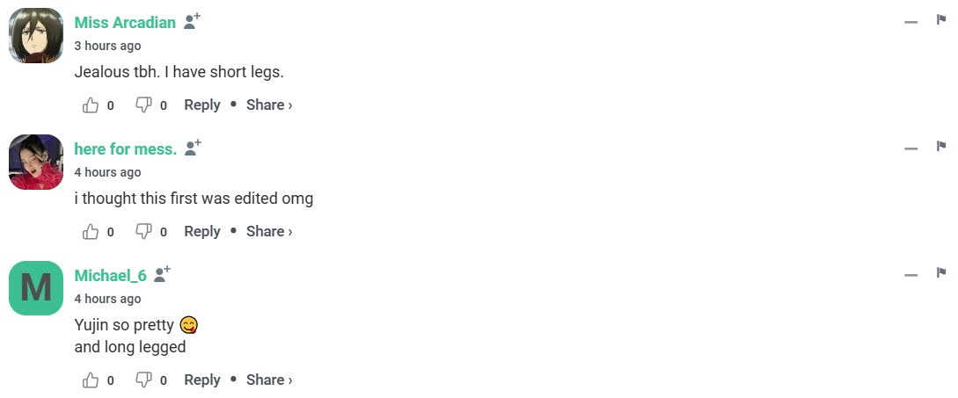
Task: Follow here for mess. via add-user icon
Action: click(x=193, y=148)
